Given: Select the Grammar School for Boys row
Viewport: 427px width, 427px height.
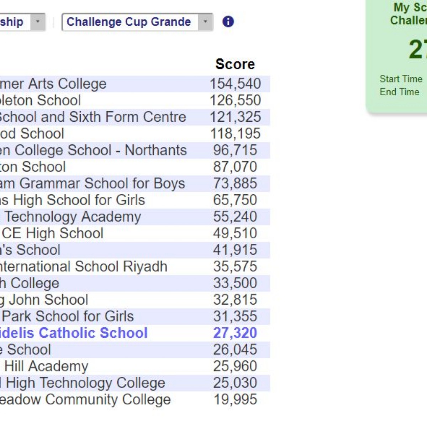Looking at the screenshot, I should [93, 184].
